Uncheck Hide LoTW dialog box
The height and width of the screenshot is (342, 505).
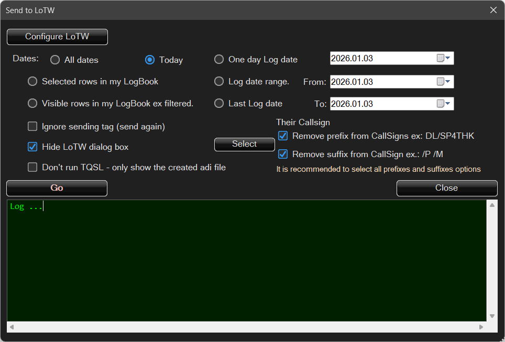[32, 147]
